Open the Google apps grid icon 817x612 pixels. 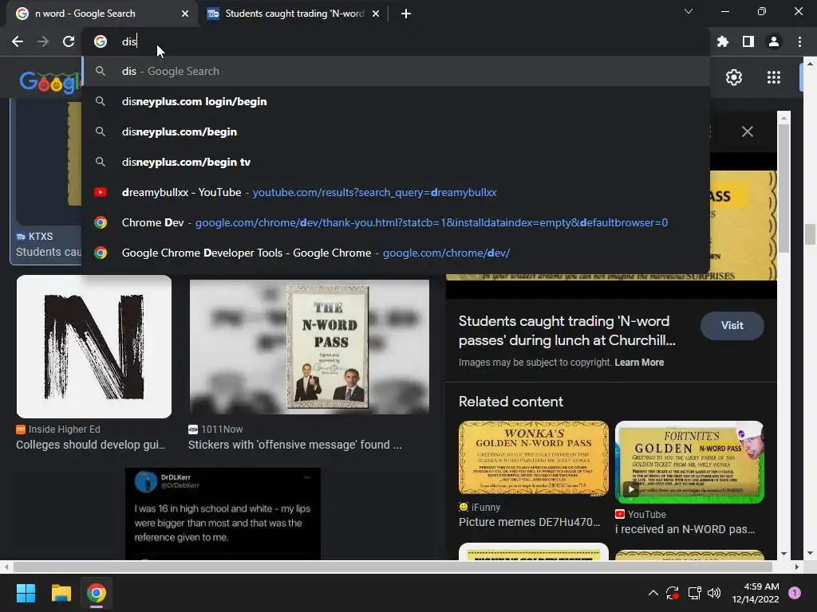pyautogui.click(x=774, y=77)
